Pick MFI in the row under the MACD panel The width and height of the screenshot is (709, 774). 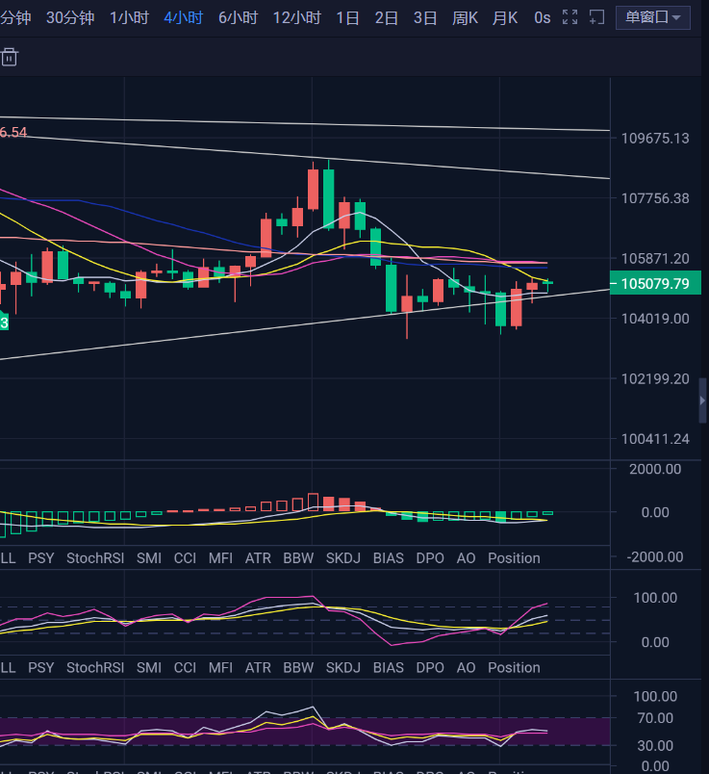click(220, 558)
